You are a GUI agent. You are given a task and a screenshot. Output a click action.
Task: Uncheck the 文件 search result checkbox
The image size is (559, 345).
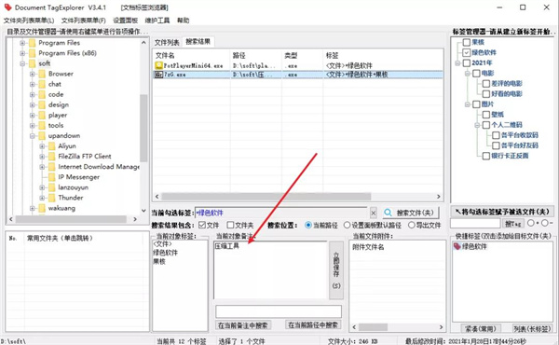click(x=202, y=225)
